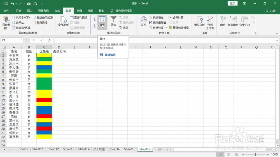
Task: Switch to the 开始 ribbon tab
Action: (x=18, y=11)
